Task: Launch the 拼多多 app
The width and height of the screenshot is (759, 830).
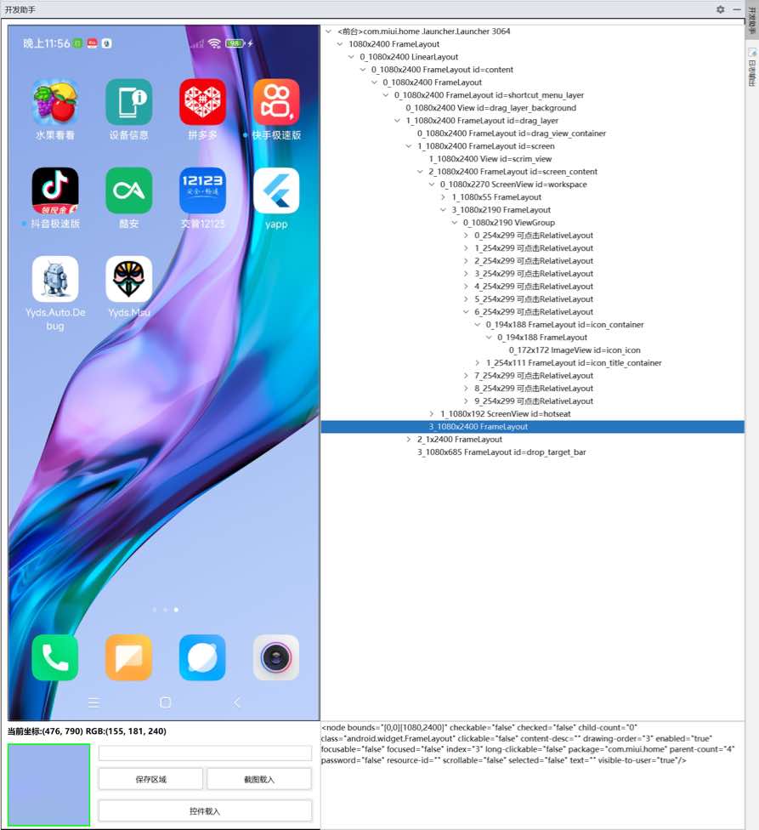Action: 202,102
